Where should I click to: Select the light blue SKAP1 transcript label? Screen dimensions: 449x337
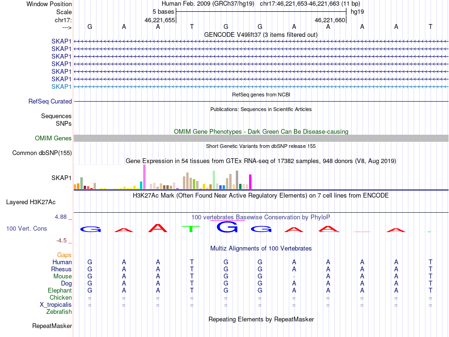[x=61, y=86]
